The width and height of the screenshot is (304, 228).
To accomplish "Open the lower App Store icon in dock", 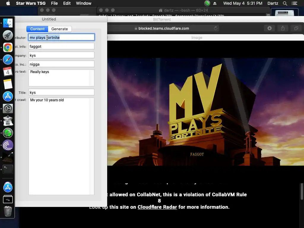I will coord(8,187).
